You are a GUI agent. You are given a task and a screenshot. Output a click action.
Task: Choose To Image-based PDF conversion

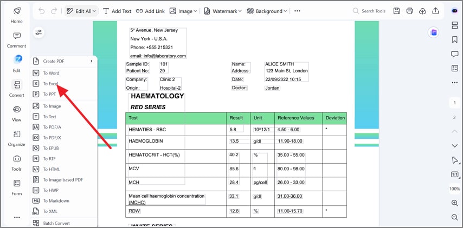click(64, 180)
